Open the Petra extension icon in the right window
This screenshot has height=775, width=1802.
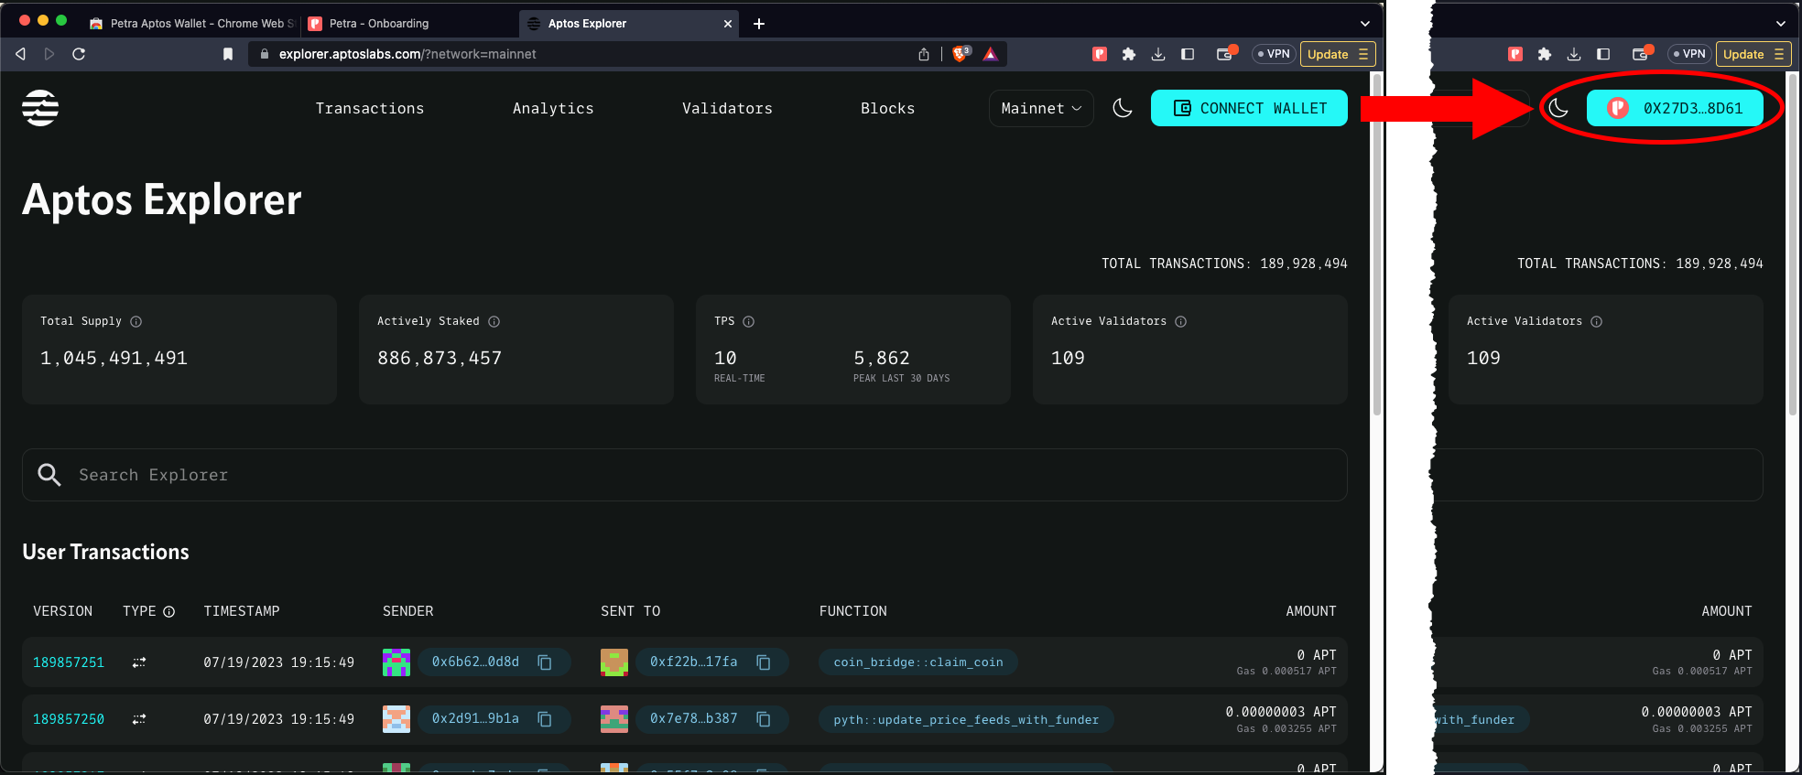click(x=1515, y=54)
